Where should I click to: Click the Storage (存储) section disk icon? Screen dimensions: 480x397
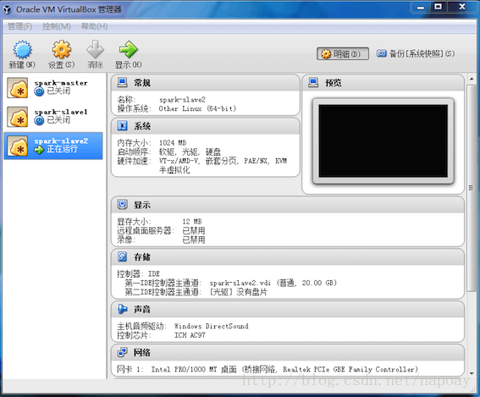123,256
